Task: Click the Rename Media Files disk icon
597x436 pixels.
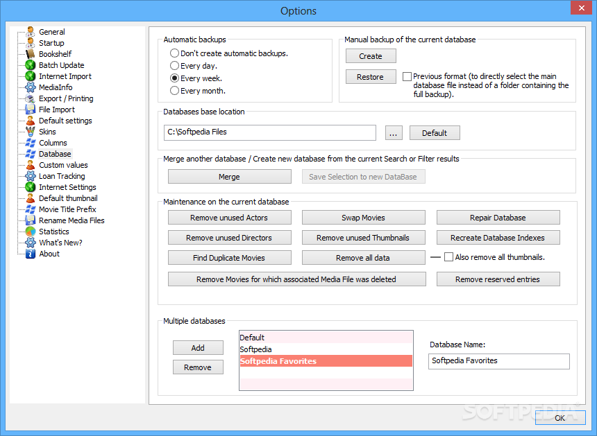Action: (x=31, y=220)
